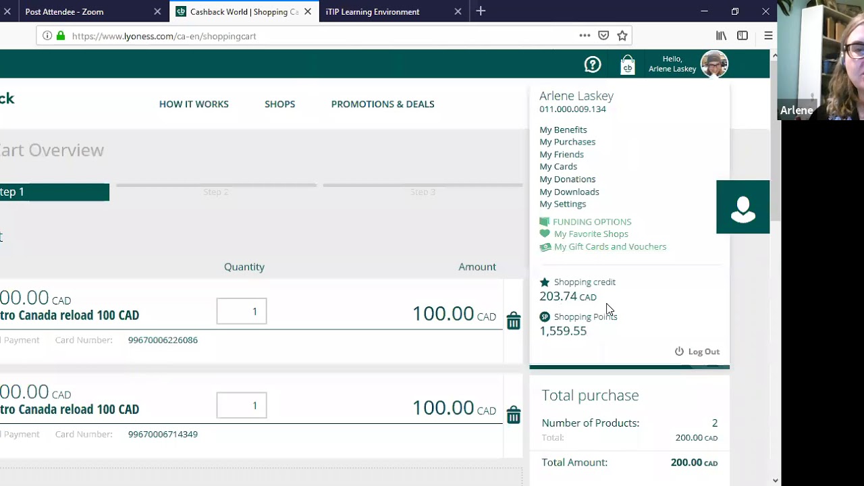Click card number 99670006714349
The image size is (864, 486).
coord(163,434)
